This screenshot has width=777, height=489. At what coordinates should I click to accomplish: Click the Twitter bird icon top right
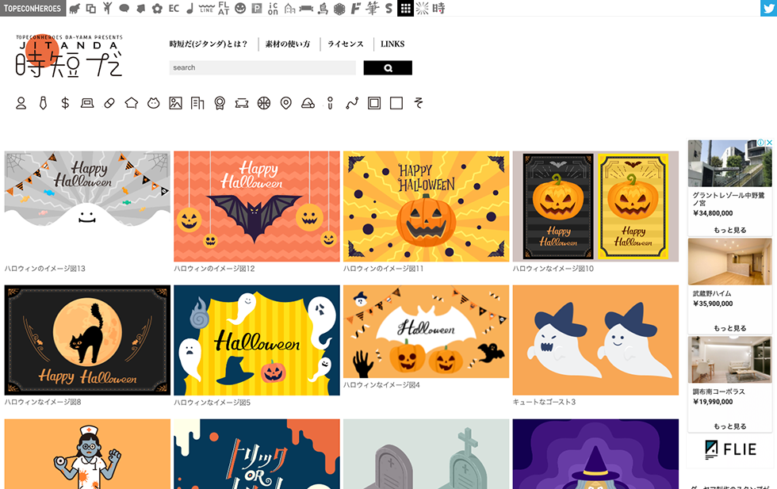(x=768, y=6)
